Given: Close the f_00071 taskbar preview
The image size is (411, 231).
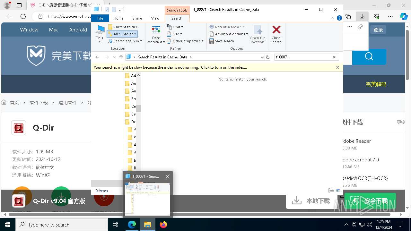Looking at the screenshot, I should coord(168,176).
